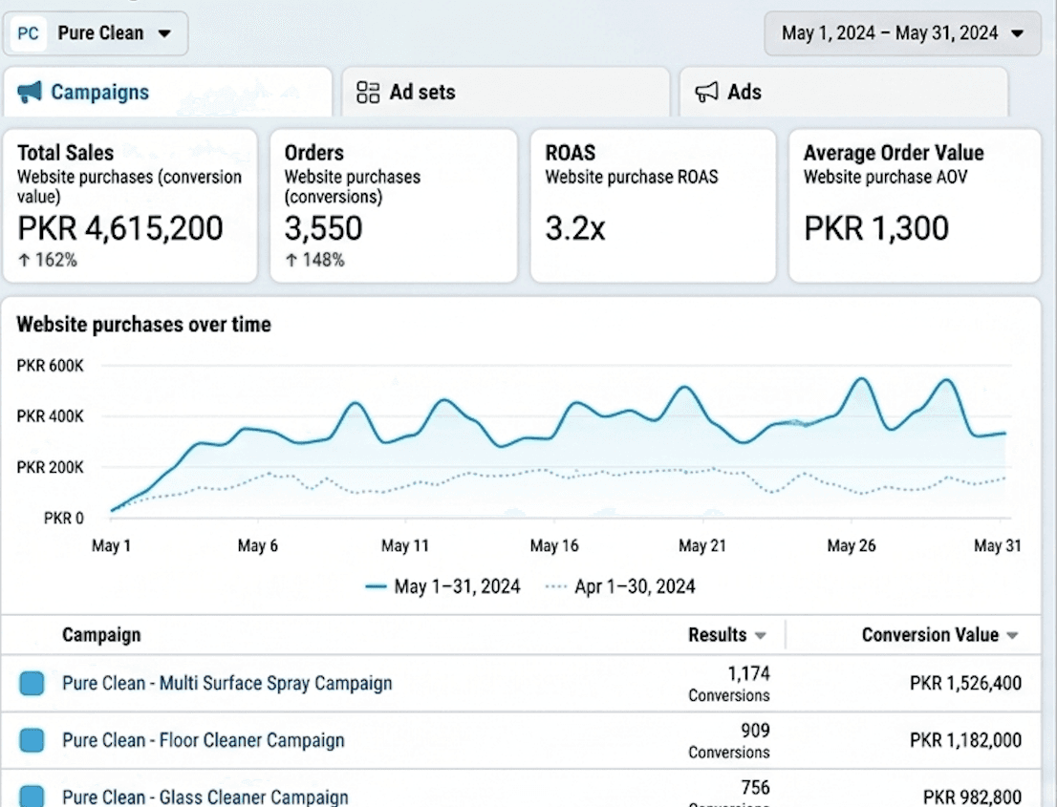Click the 909 Conversions result cell
The image size is (1057, 807).
(x=728, y=741)
